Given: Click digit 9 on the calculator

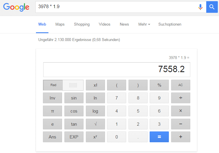Looking at the screenshot, I should tap(159, 98).
